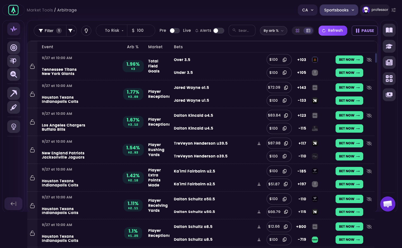Open the chat support bubble

(388, 204)
